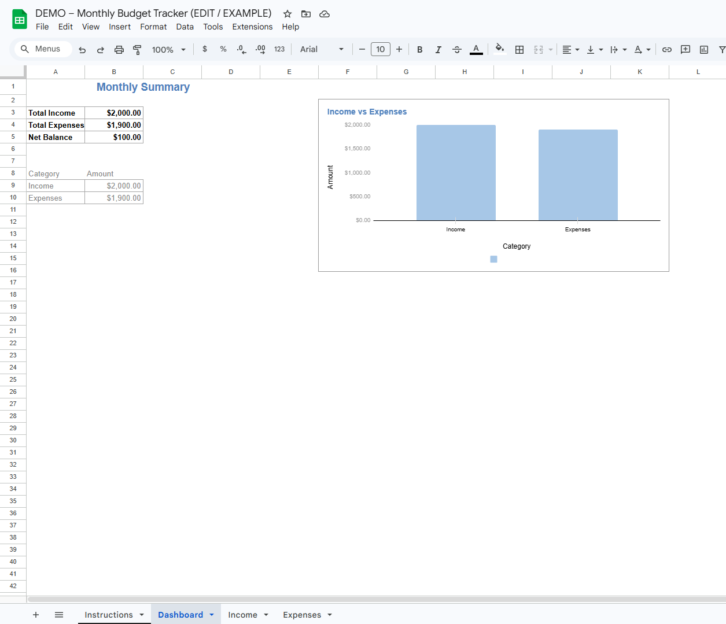Open text wrapping dropdown
Viewport: 726px width, 624px height.
[x=618, y=50]
